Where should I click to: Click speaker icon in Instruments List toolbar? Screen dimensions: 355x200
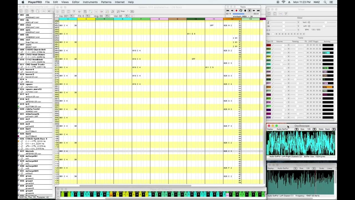pos(49,11)
